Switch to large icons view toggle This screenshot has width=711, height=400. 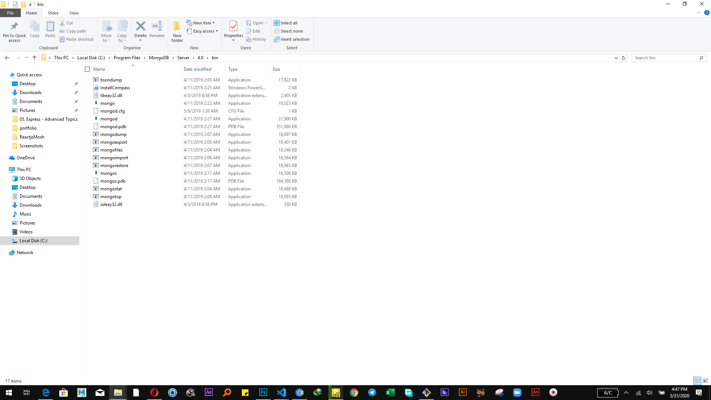pyautogui.click(x=705, y=381)
